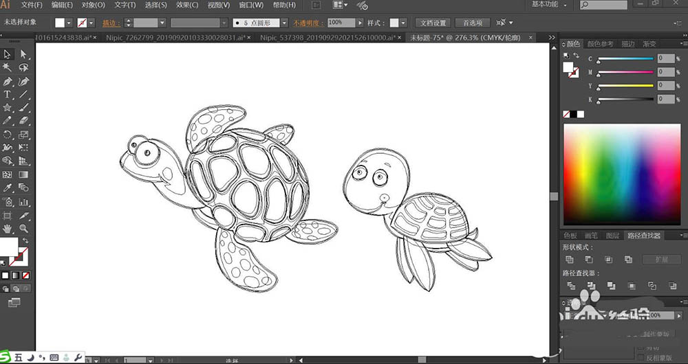The height and width of the screenshot is (364, 688).
Task: Click the Outline pathfinder icon
Action: [x=652, y=286]
